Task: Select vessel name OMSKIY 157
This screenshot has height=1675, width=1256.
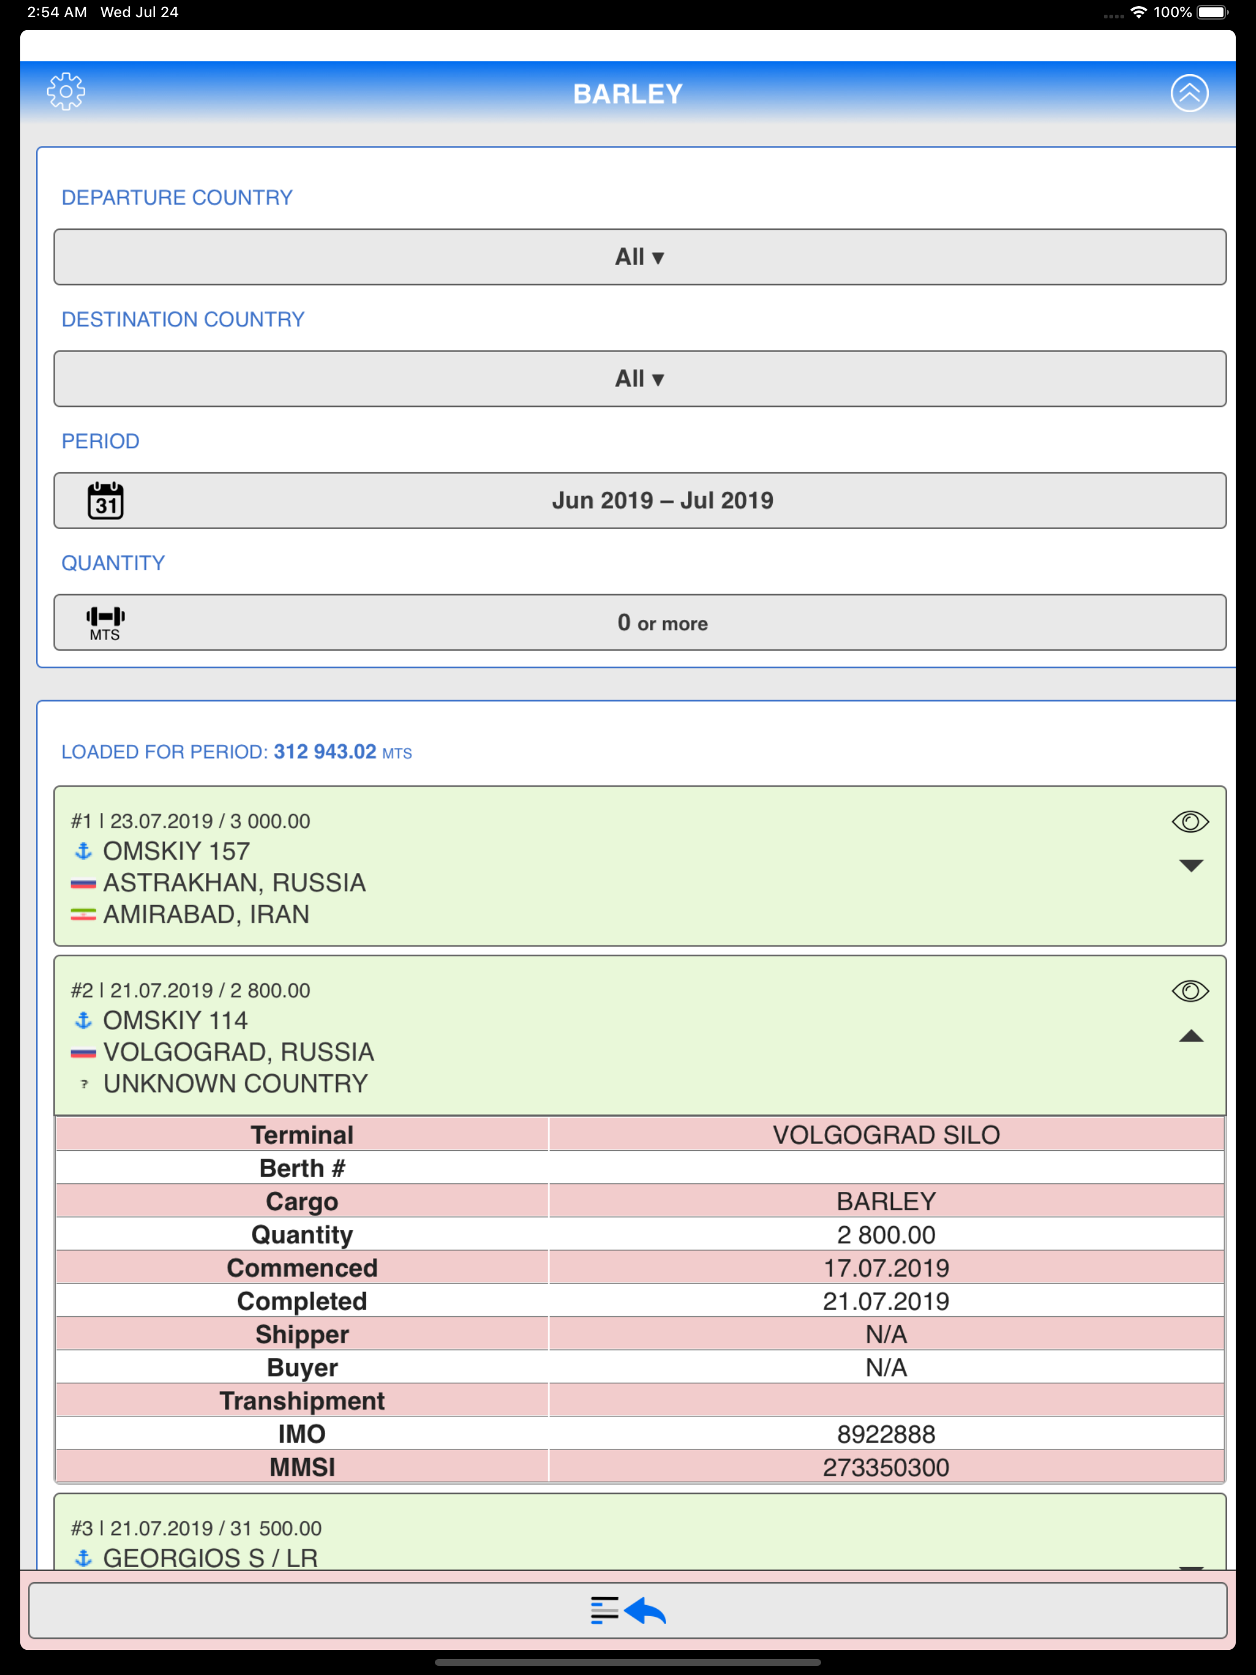Action: 177,851
